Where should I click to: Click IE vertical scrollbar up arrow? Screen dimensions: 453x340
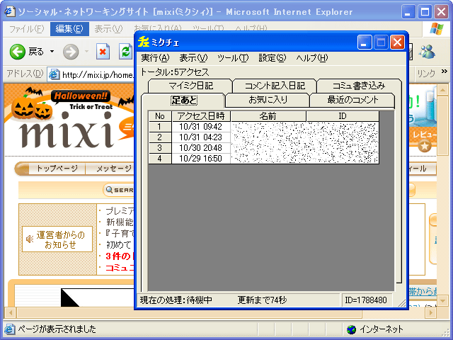point(442,90)
